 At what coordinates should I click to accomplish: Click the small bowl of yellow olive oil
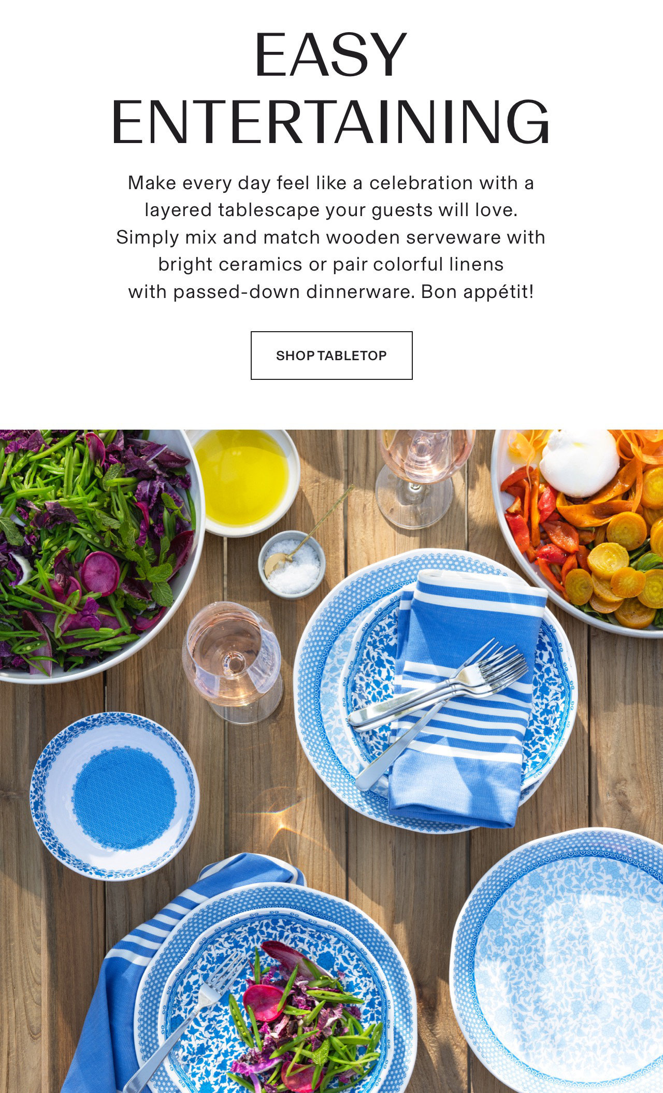242,479
